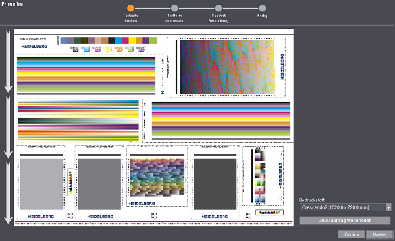
Task: Click the large colorful patch chart thumbnail
Action: [x=228, y=67]
